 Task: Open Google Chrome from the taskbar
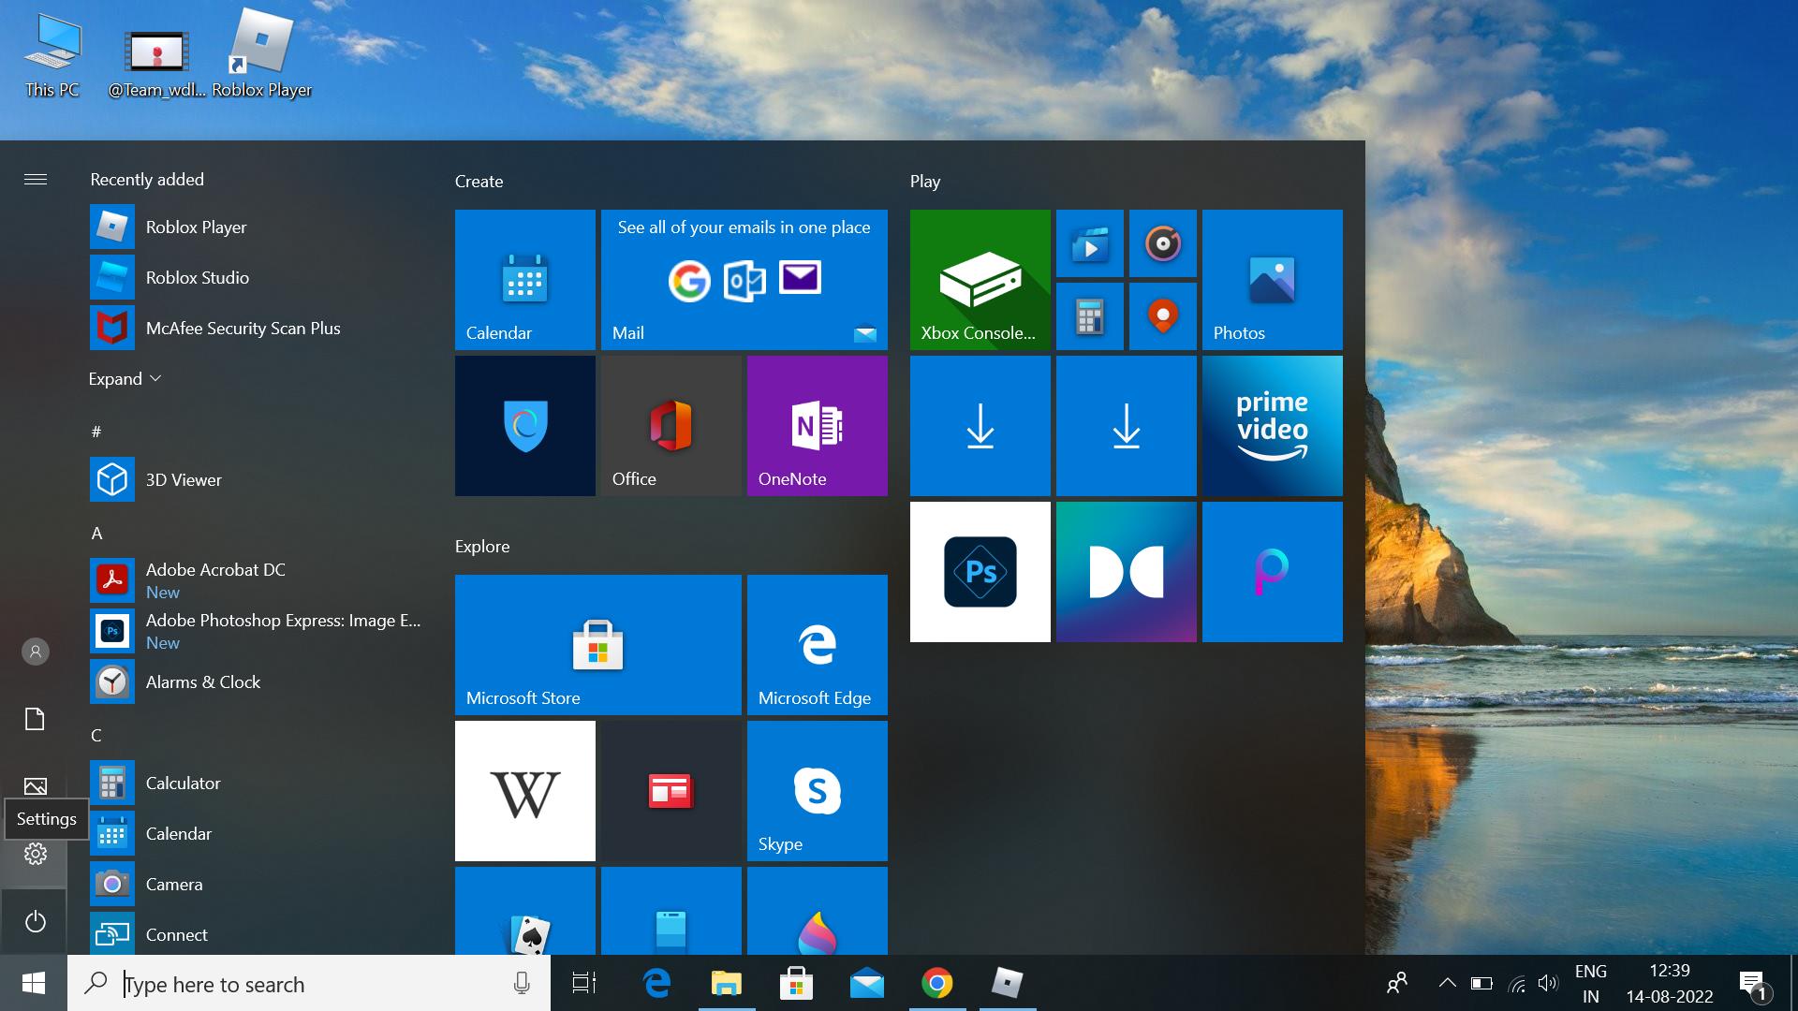click(936, 983)
